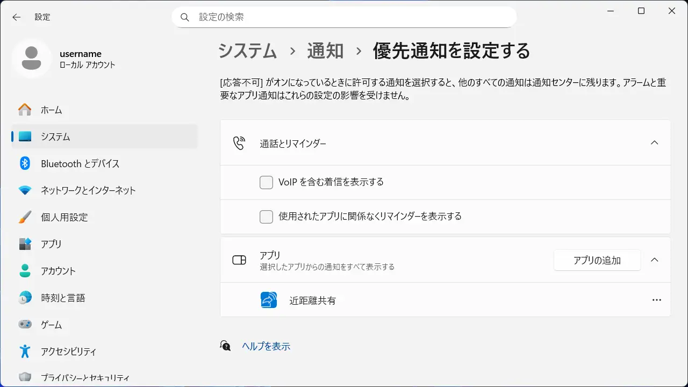This screenshot has width=688, height=387.
Task: Select ゲーム in the sidebar
Action: tap(51, 325)
